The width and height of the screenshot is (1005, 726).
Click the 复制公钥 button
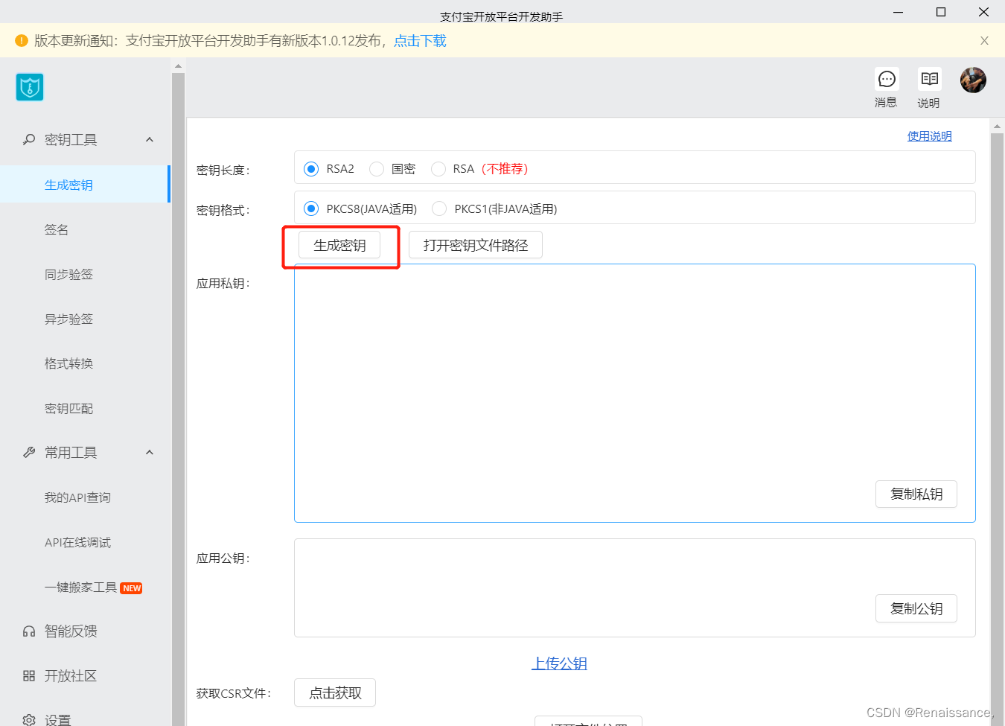[916, 608]
